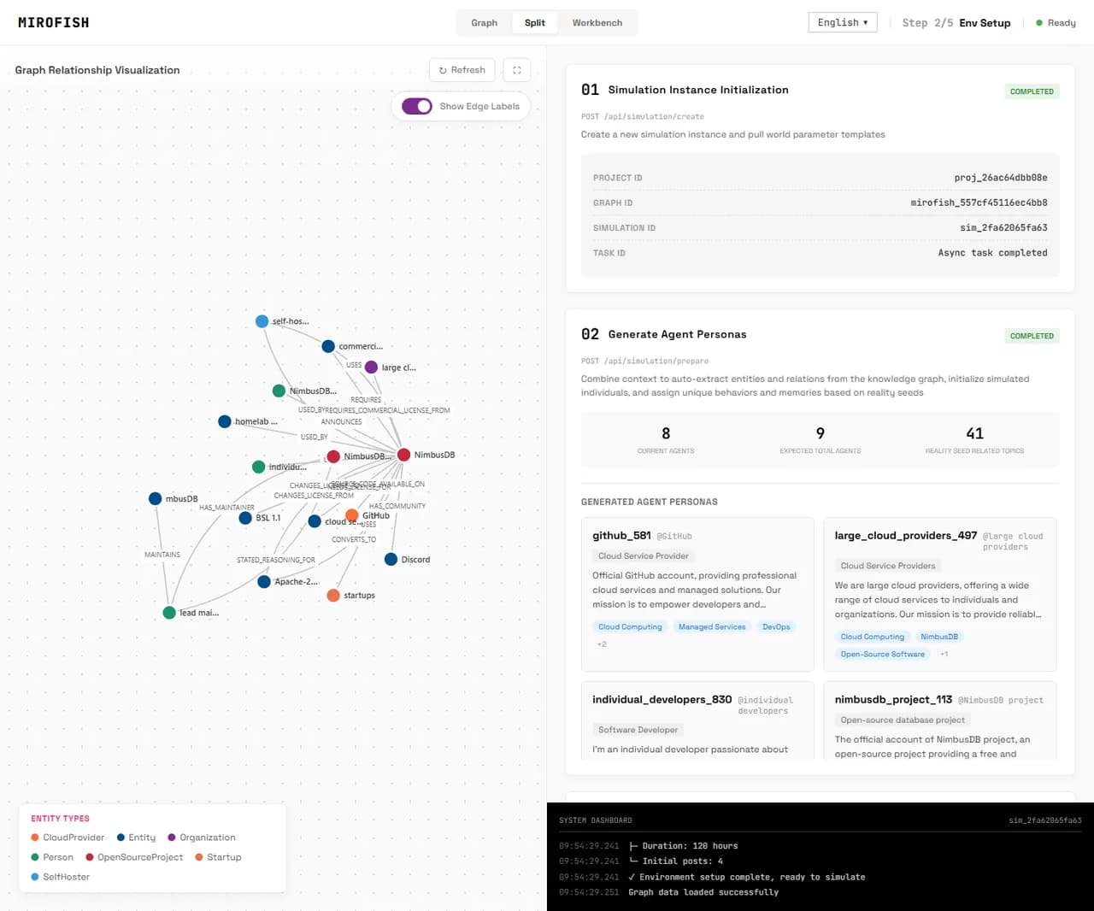The width and height of the screenshot is (1094, 911).
Task: Click the Ready status indicator
Action: tap(1056, 23)
